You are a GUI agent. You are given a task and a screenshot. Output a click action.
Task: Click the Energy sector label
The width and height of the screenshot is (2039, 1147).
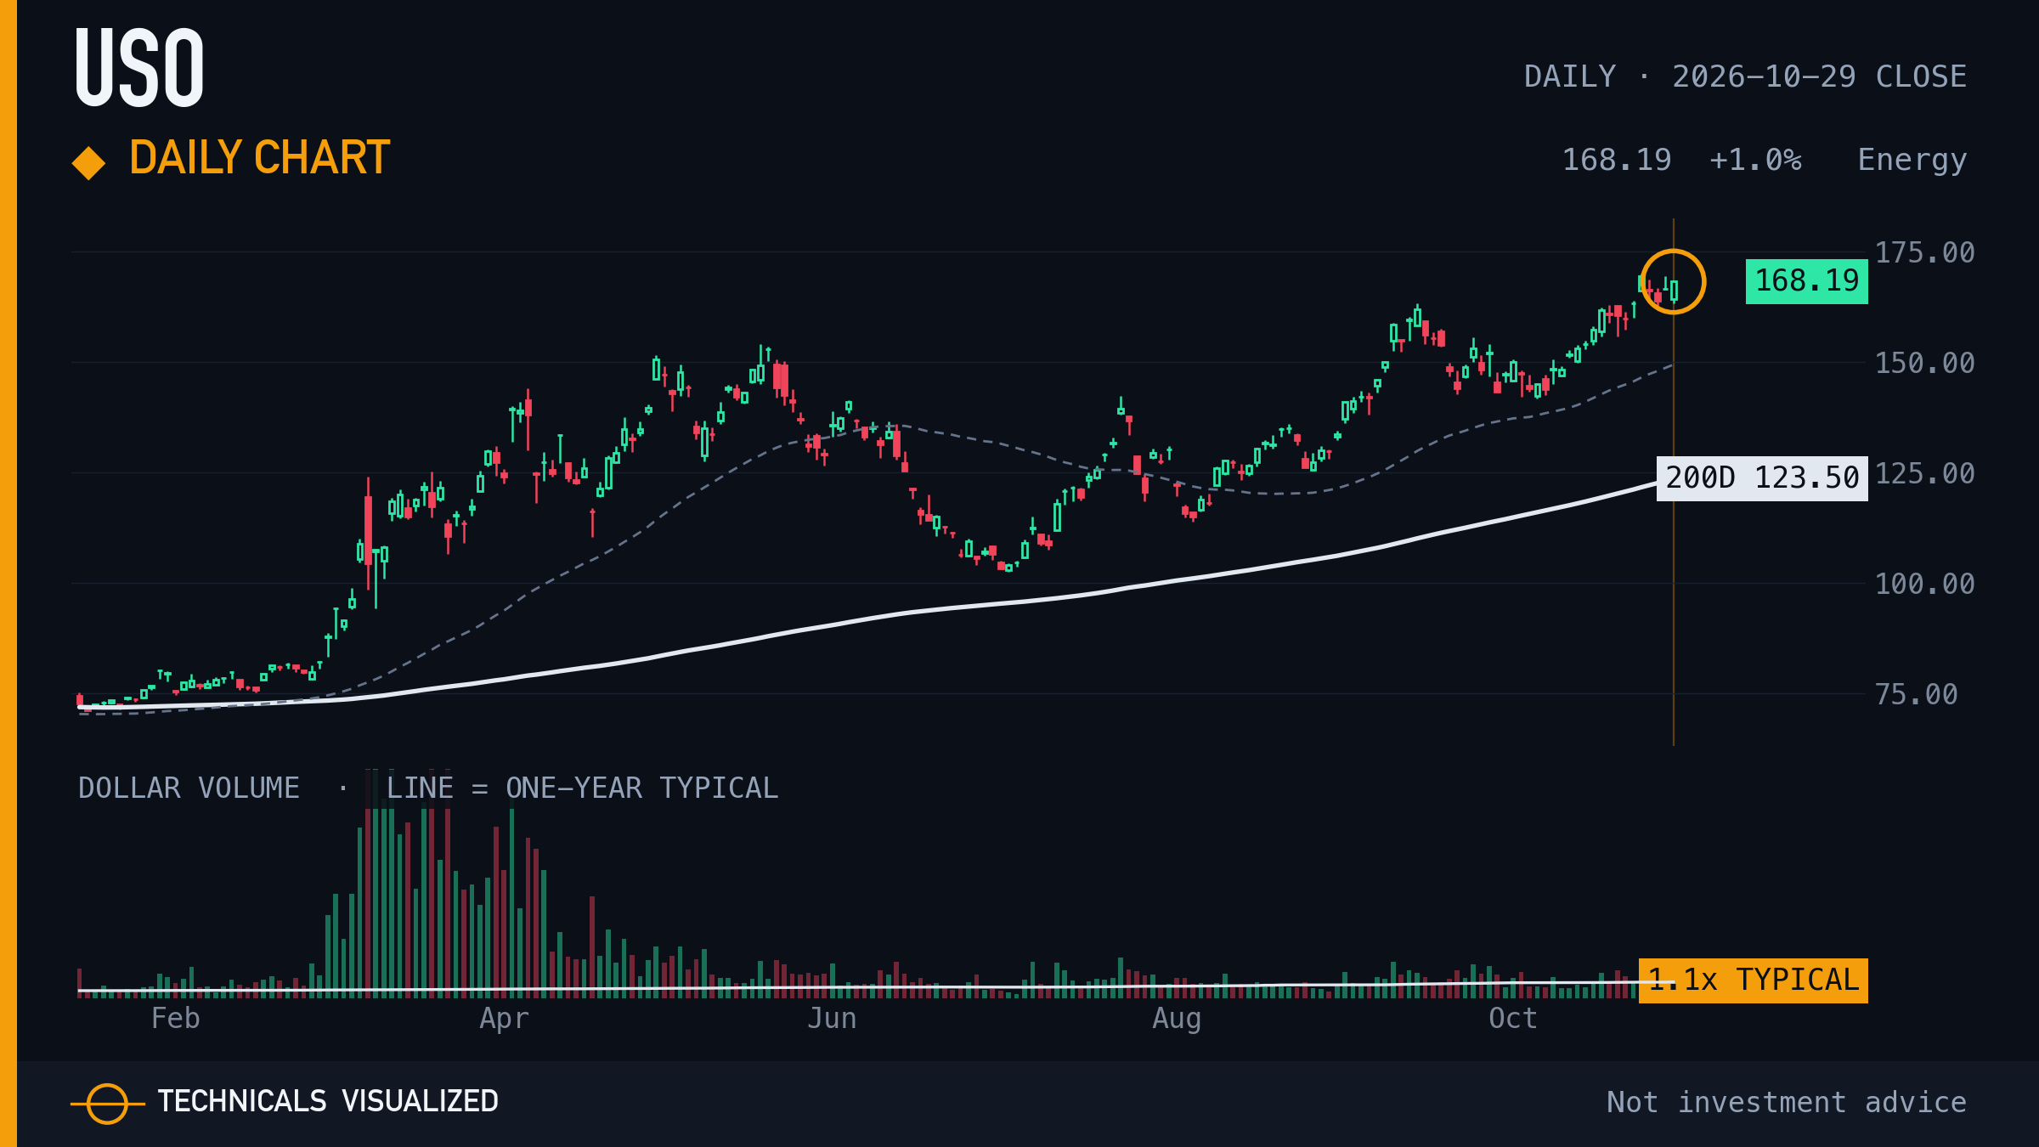[1912, 161]
